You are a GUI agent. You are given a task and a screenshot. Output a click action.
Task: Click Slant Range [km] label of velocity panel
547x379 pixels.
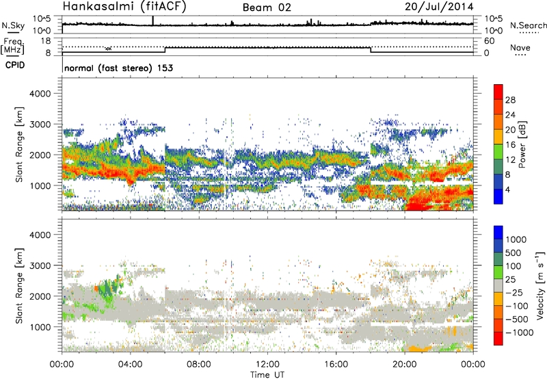tap(19, 286)
